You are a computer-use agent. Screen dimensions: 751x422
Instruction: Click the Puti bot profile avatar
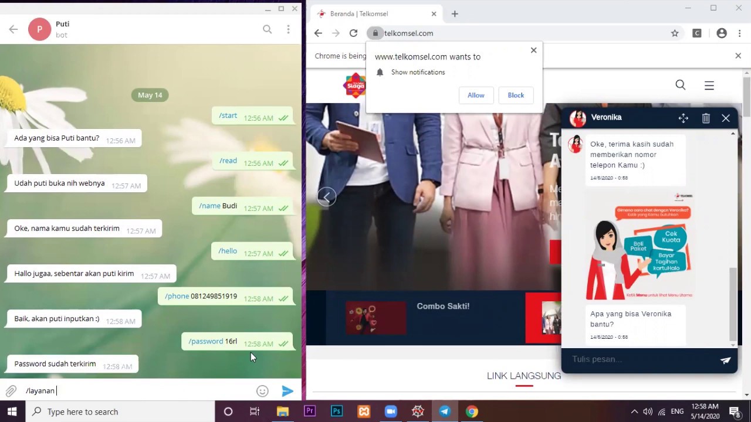coord(39,29)
